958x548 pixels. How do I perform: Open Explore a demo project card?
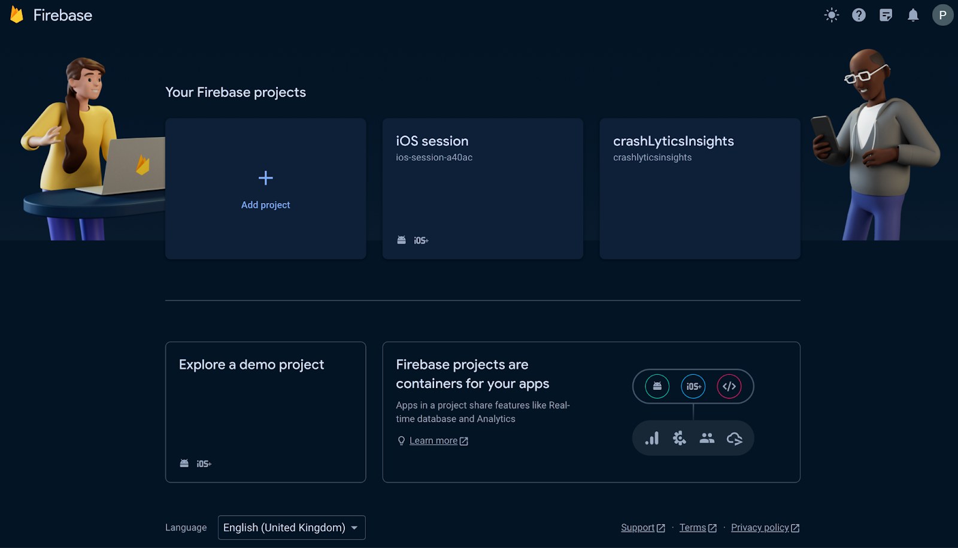click(x=265, y=412)
